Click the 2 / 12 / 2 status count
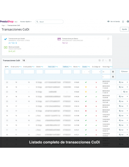 pos(13,43)
